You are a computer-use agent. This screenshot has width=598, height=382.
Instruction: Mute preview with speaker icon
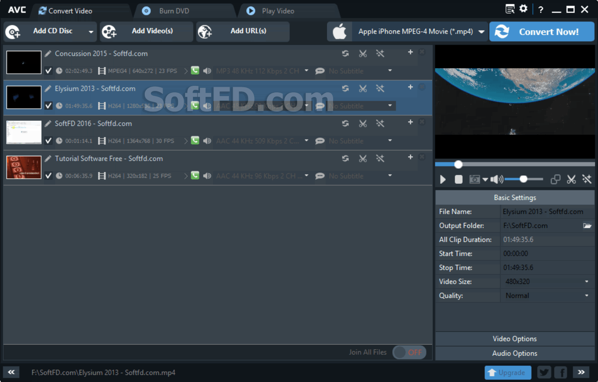click(497, 179)
